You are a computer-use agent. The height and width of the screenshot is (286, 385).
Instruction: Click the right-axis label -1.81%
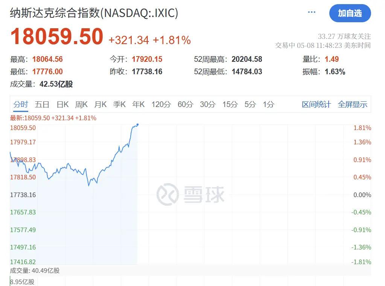(361, 262)
